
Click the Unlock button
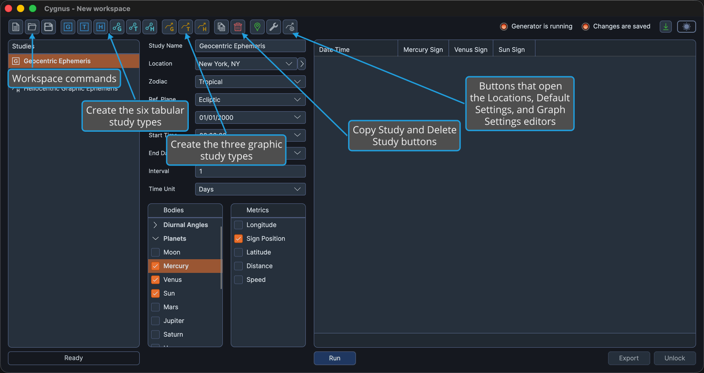coord(675,358)
